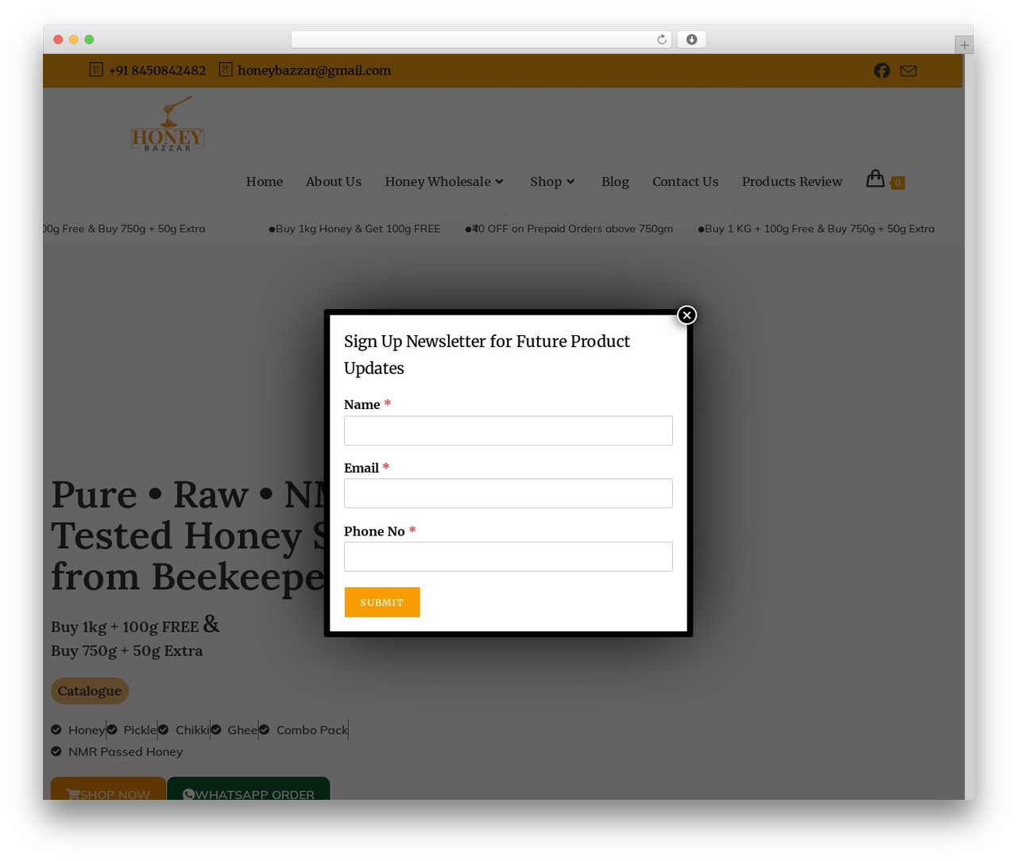
Task: Expand the Shop menu chevron
Action: tap(570, 182)
